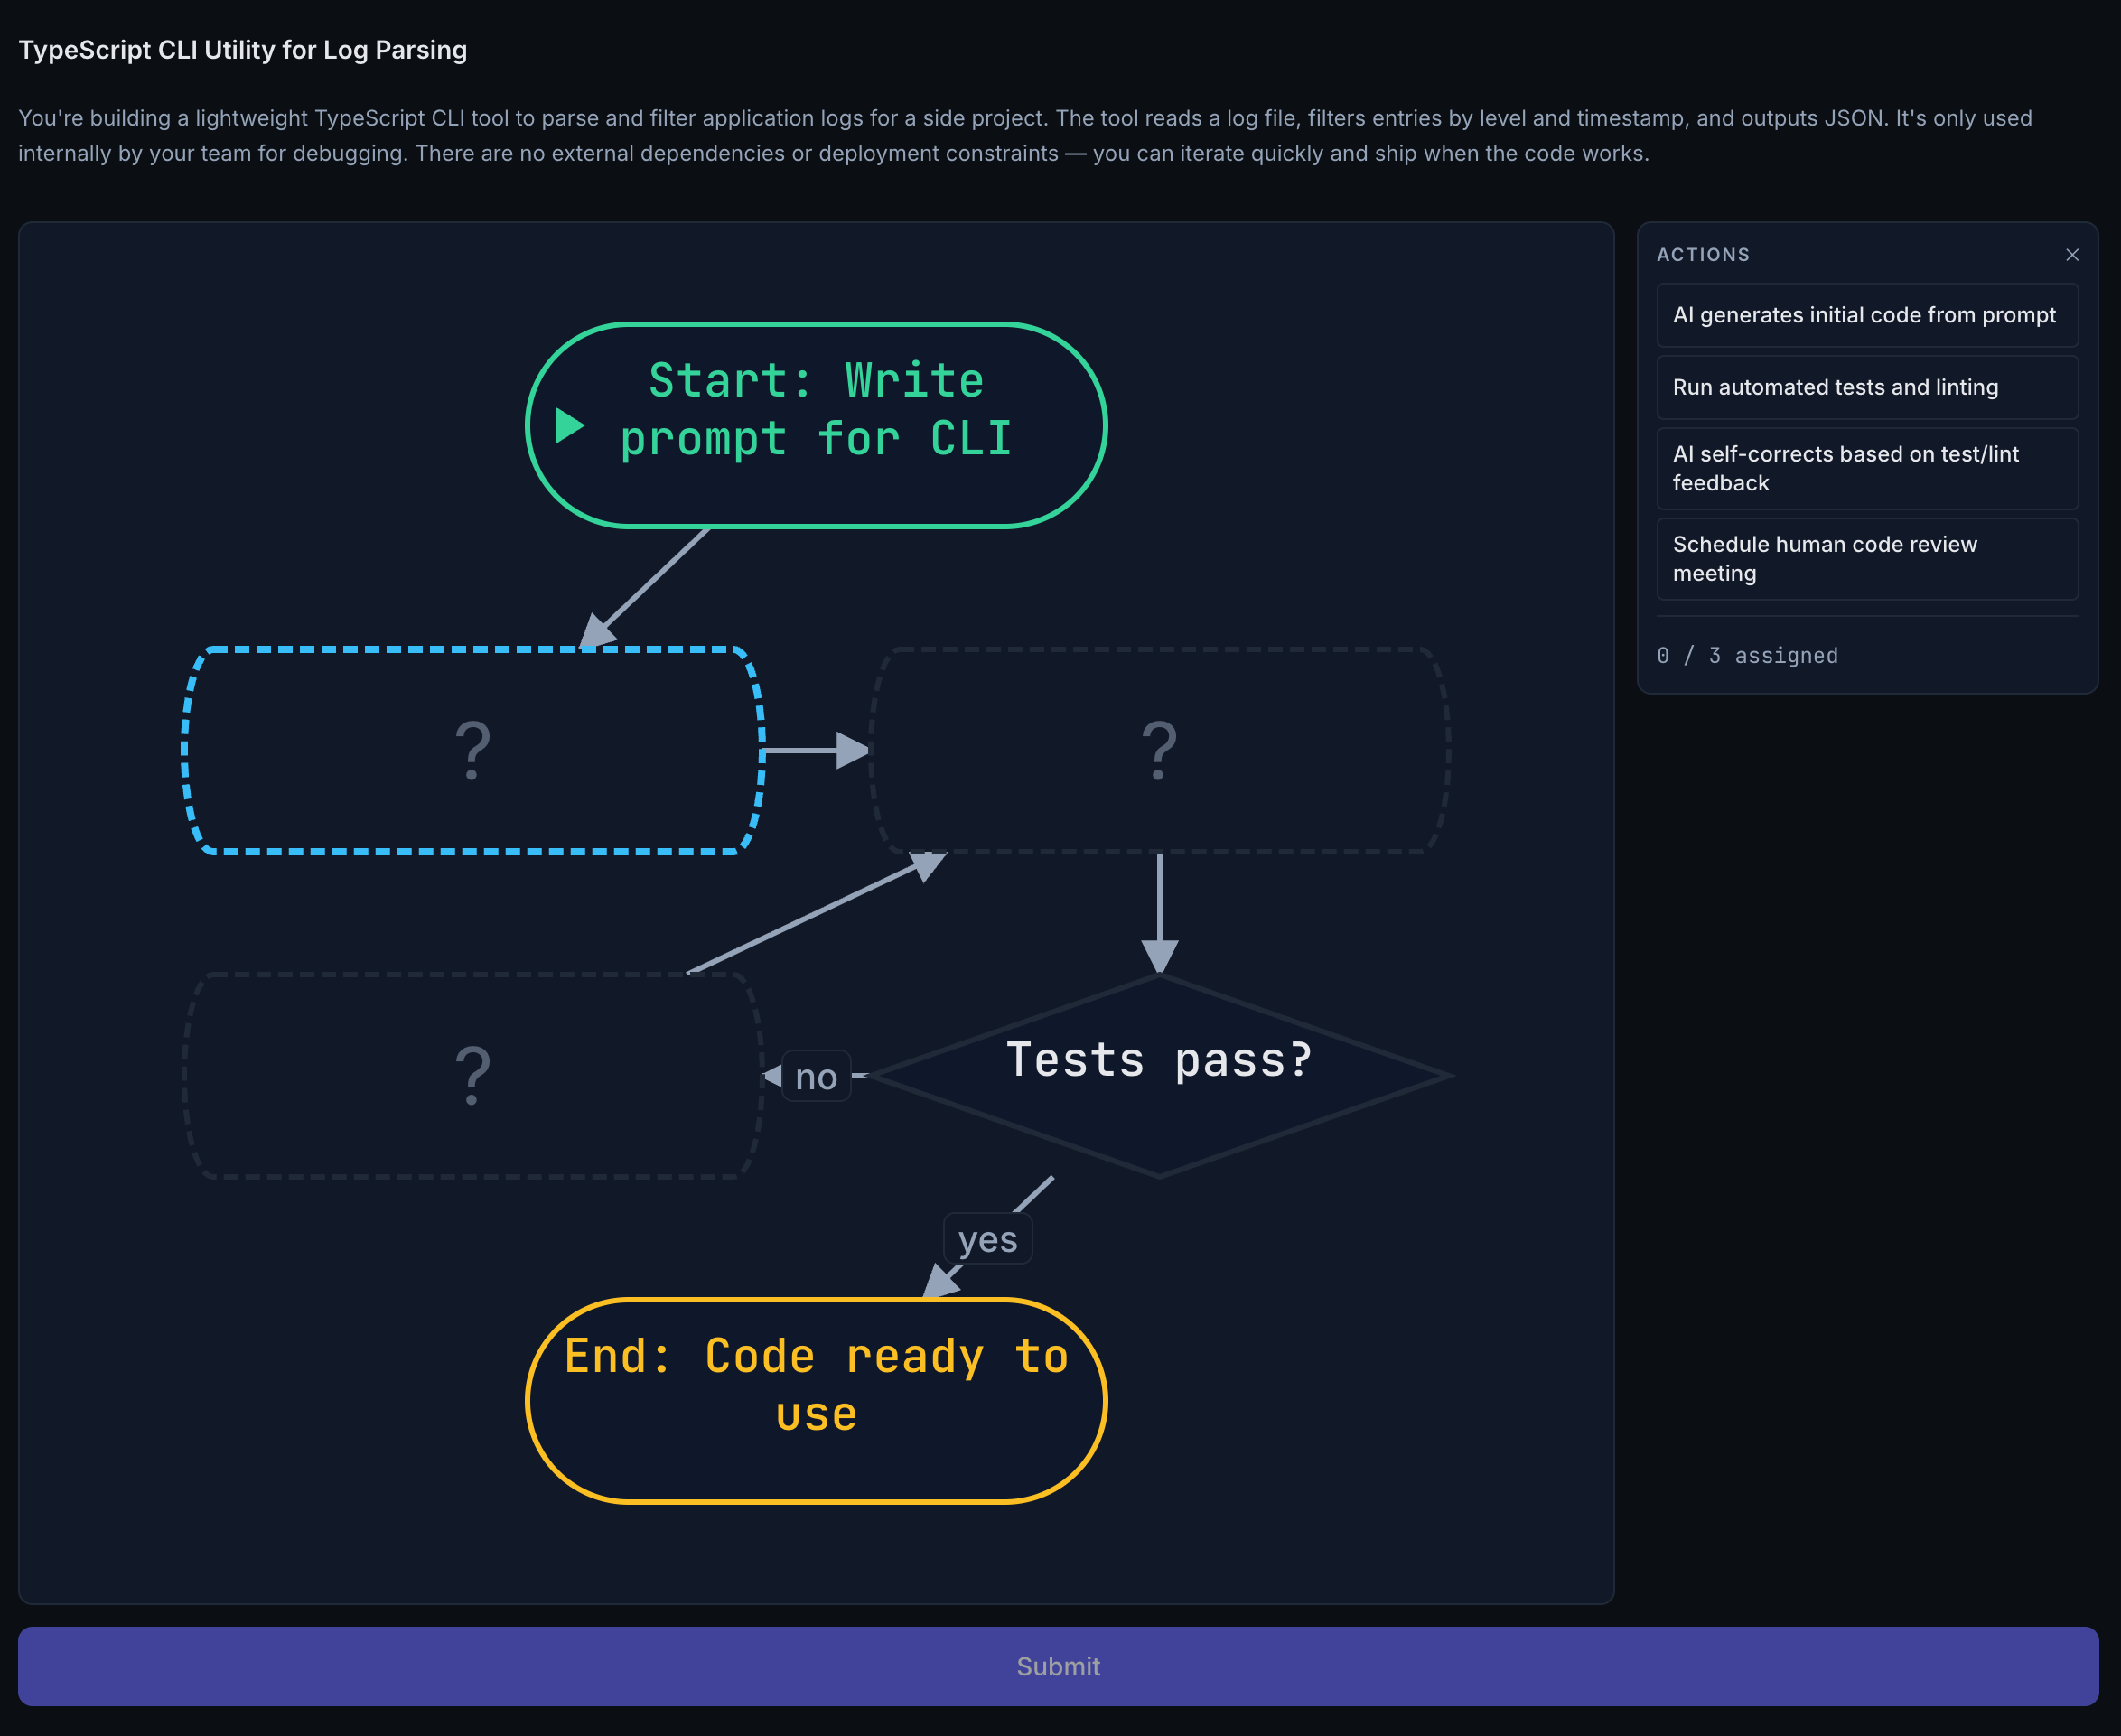Click the play triangle in the Start node
Image resolution: width=2121 pixels, height=1736 pixels.
coord(572,424)
